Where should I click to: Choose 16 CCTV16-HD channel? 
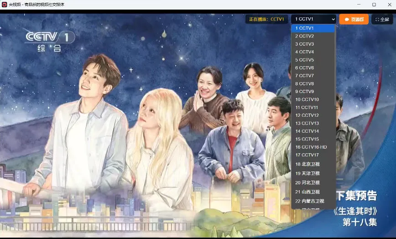pyautogui.click(x=313, y=147)
